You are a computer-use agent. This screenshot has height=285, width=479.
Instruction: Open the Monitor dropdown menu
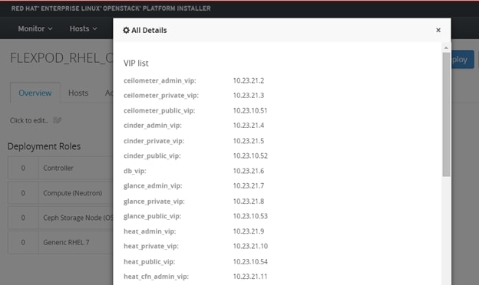pos(35,28)
